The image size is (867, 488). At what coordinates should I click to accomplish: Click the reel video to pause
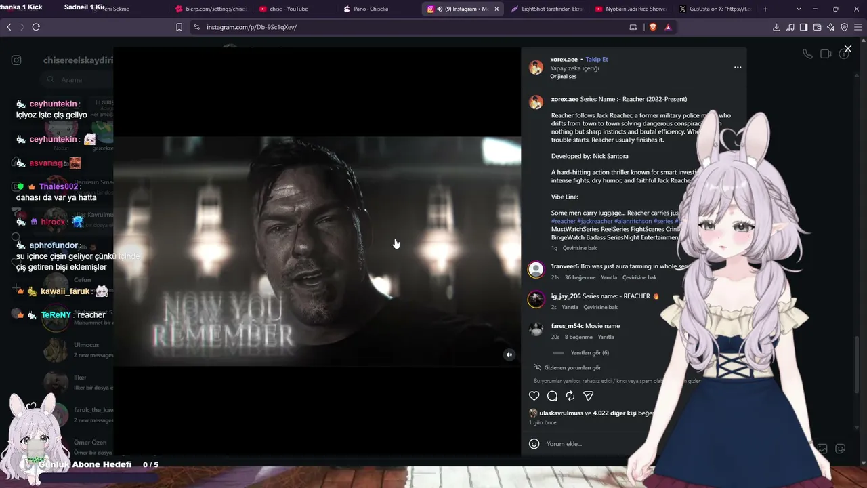tap(317, 251)
